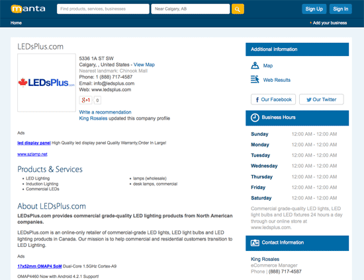Click the About LEDsPlus.com heading

tap(52, 206)
